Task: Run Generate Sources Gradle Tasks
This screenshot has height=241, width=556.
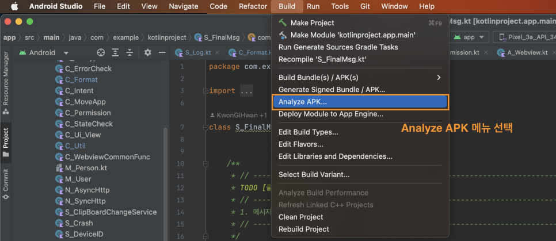Action: [x=360, y=47]
